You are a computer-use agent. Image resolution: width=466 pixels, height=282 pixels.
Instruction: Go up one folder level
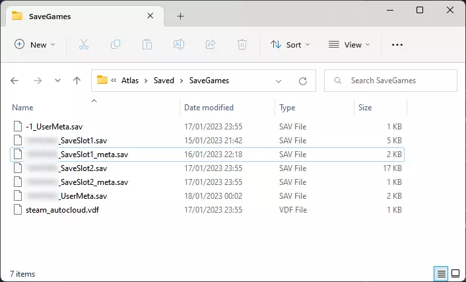point(77,81)
